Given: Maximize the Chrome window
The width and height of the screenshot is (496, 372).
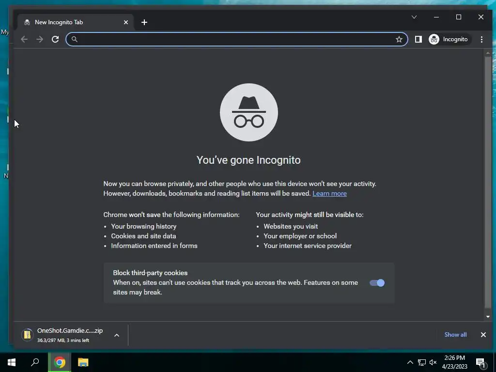Looking at the screenshot, I should click(458, 17).
